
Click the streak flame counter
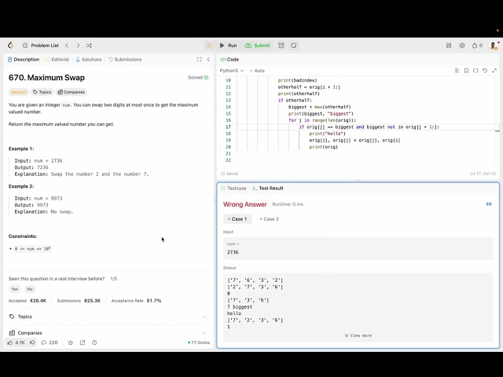pyautogui.click(x=477, y=46)
